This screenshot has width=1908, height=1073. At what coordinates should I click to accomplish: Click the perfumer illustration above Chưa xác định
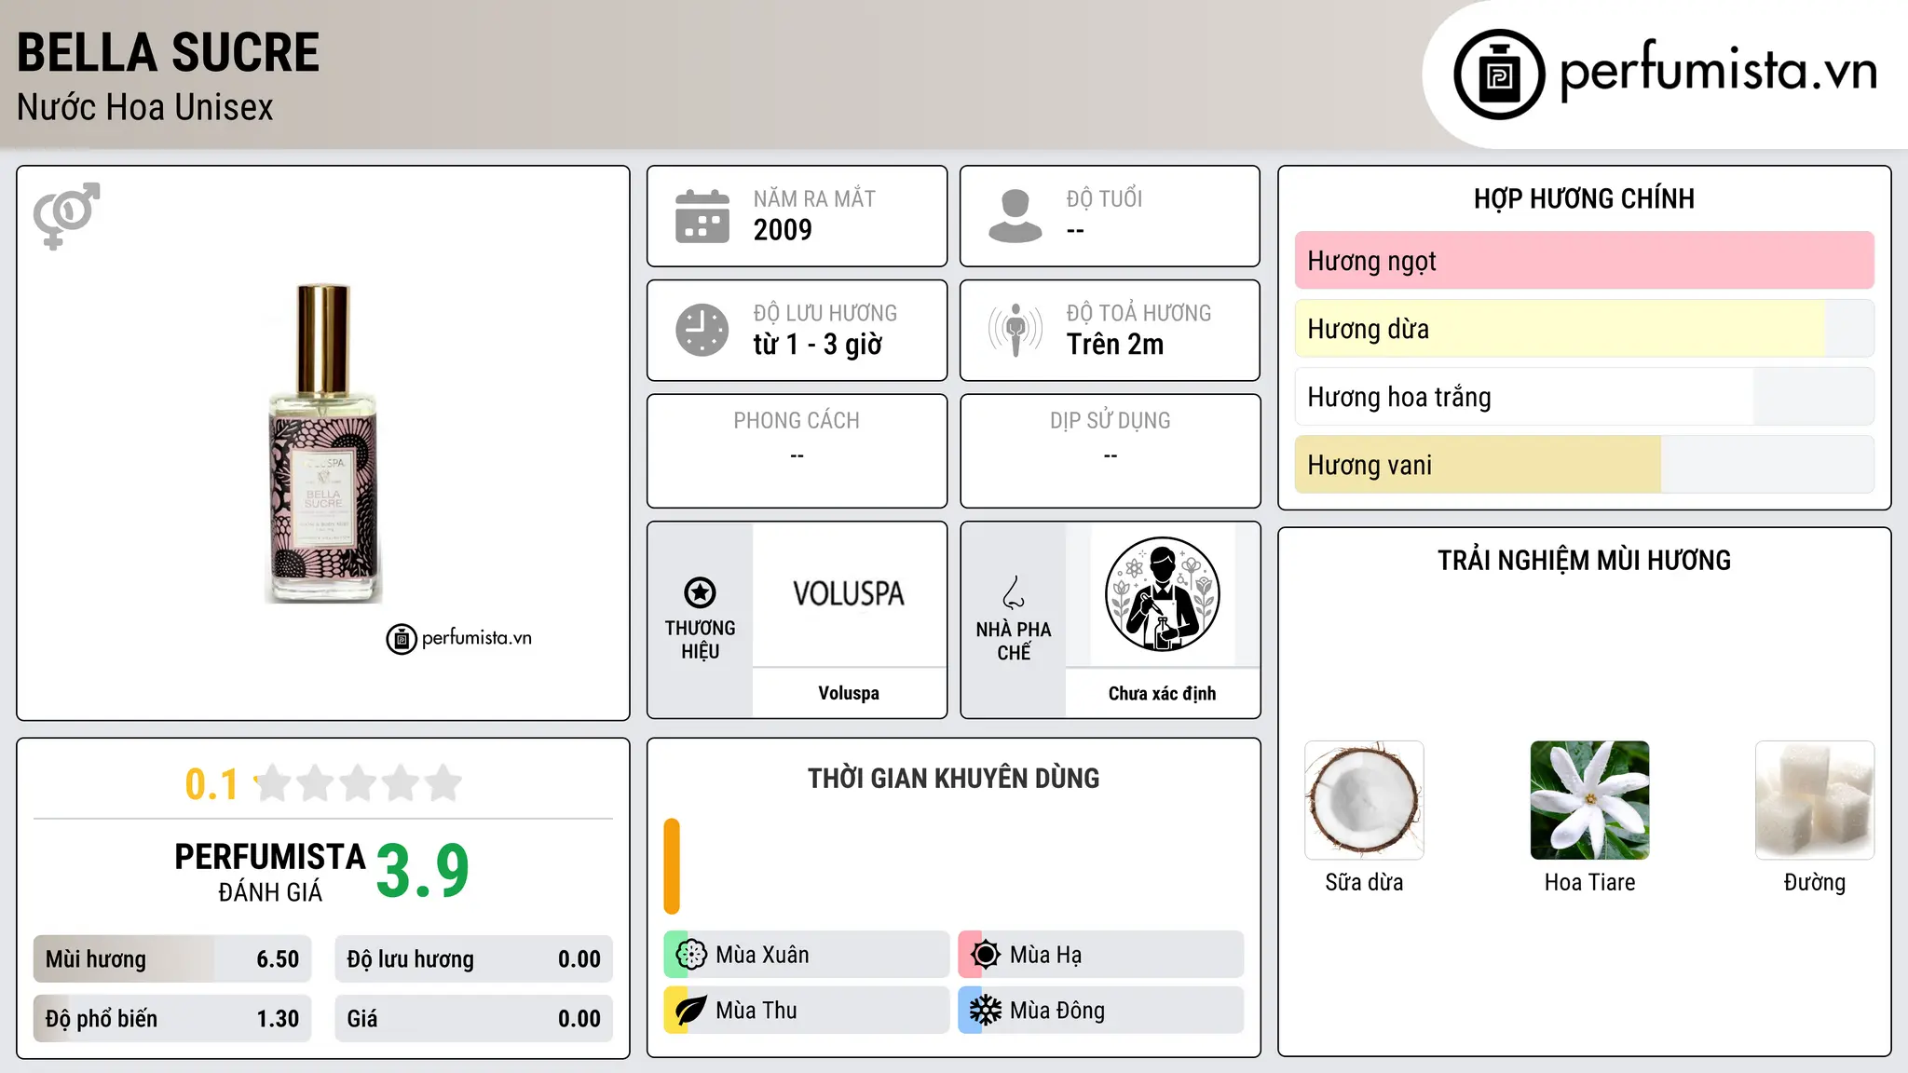(x=1162, y=594)
